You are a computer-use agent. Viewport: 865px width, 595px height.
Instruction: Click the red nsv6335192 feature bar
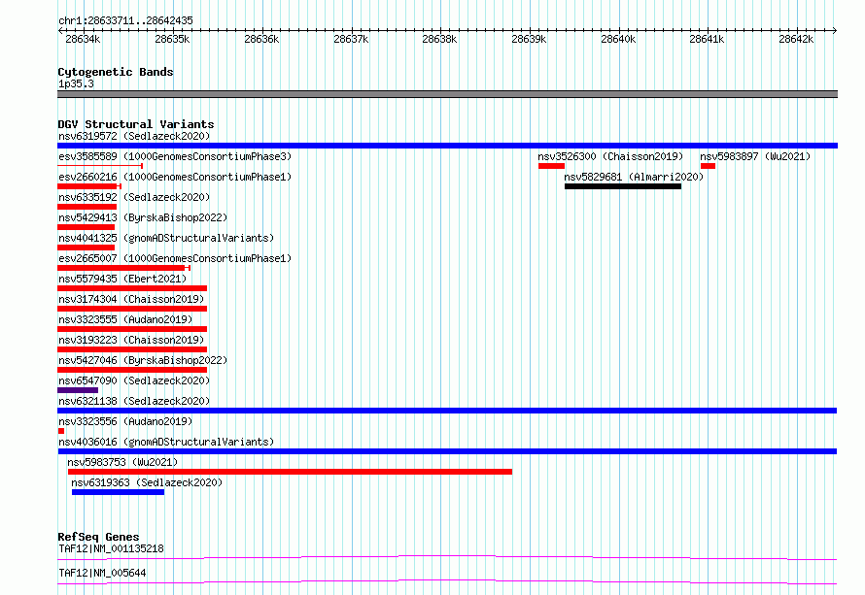tap(87, 207)
